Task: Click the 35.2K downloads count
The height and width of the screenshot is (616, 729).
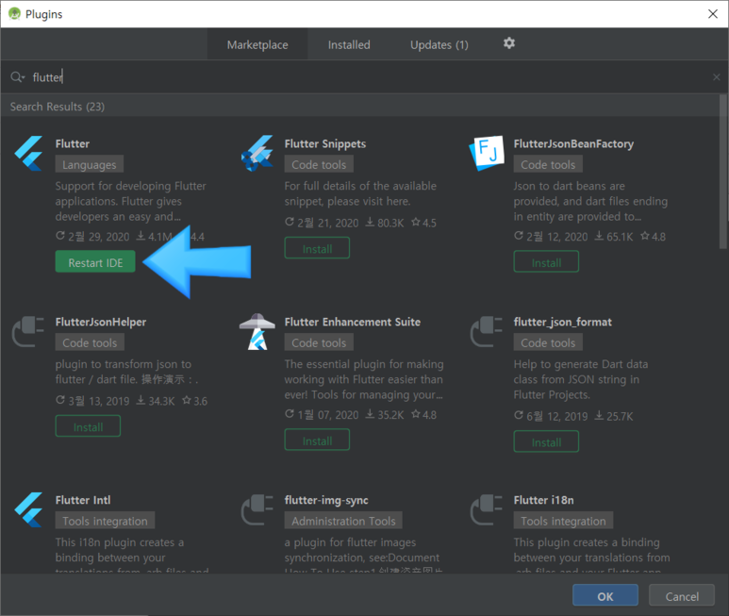Action: 385,415
